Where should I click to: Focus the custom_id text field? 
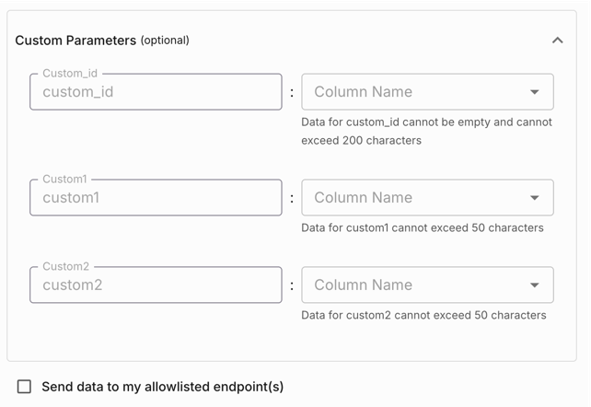[x=156, y=92]
